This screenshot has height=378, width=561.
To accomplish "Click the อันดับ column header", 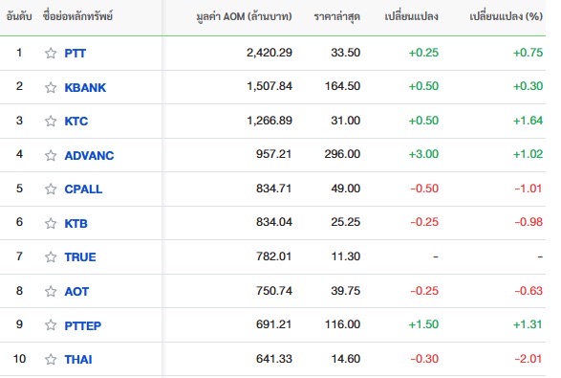I will pos(19,16).
